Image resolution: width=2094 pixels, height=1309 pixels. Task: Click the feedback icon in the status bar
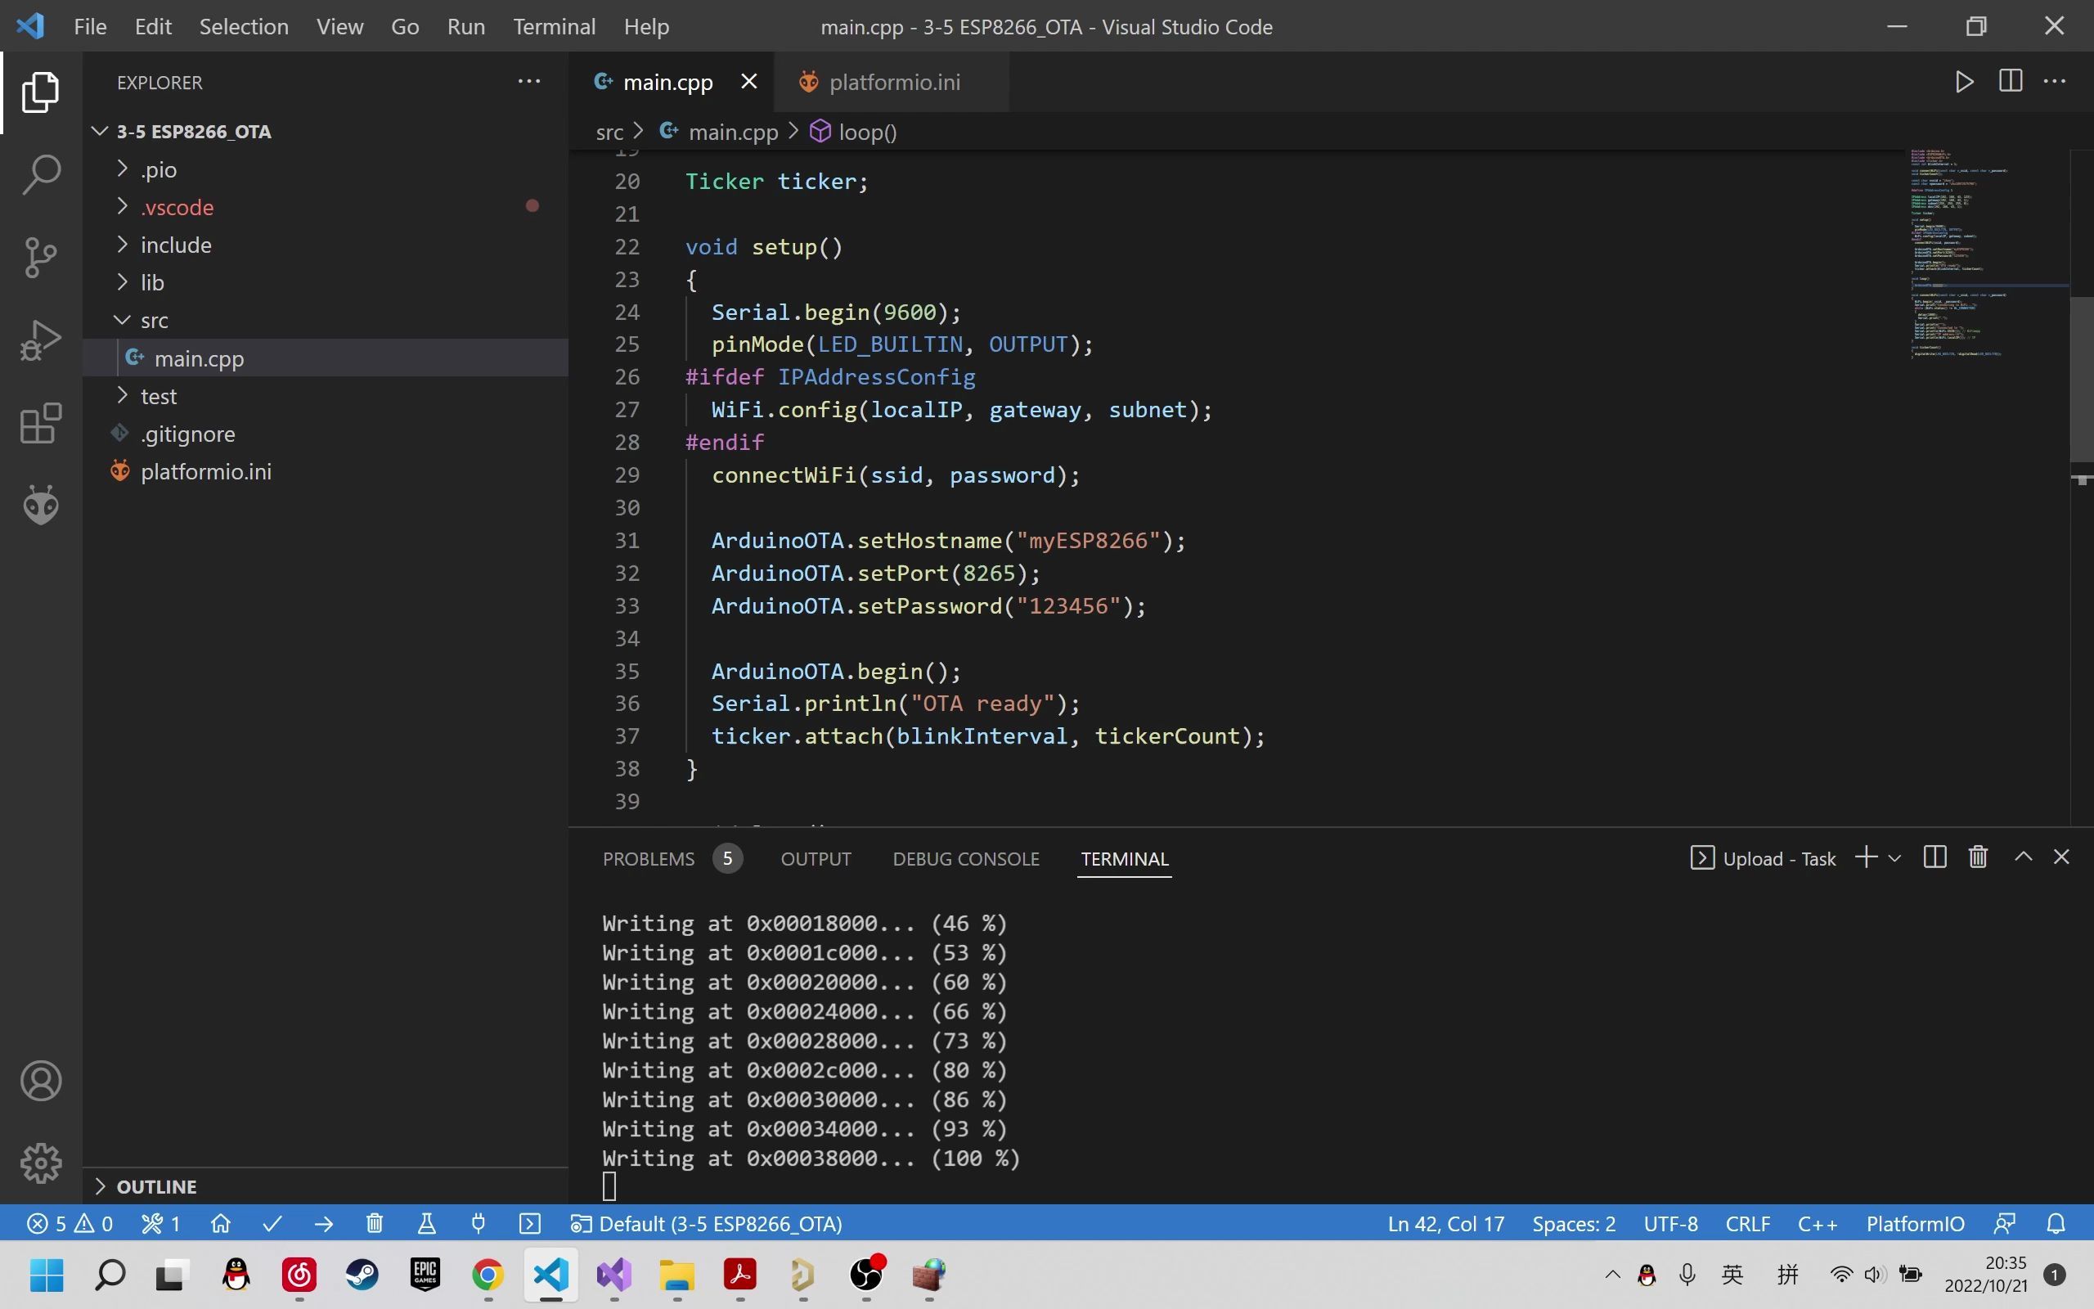pyautogui.click(x=2005, y=1223)
